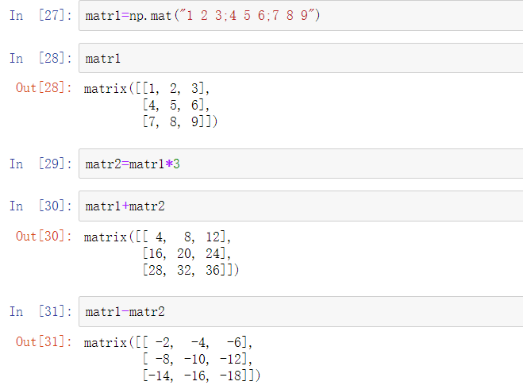Viewport: 523px width, 389px height.
Task: Select the In [27] cell prompt
Action: coord(39,17)
